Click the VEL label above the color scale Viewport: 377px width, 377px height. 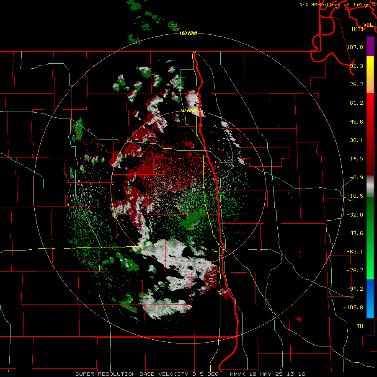click(x=368, y=25)
